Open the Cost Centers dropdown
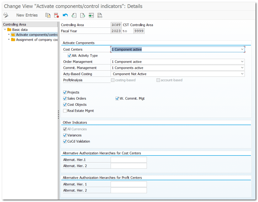 pyautogui.click(x=242, y=49)
